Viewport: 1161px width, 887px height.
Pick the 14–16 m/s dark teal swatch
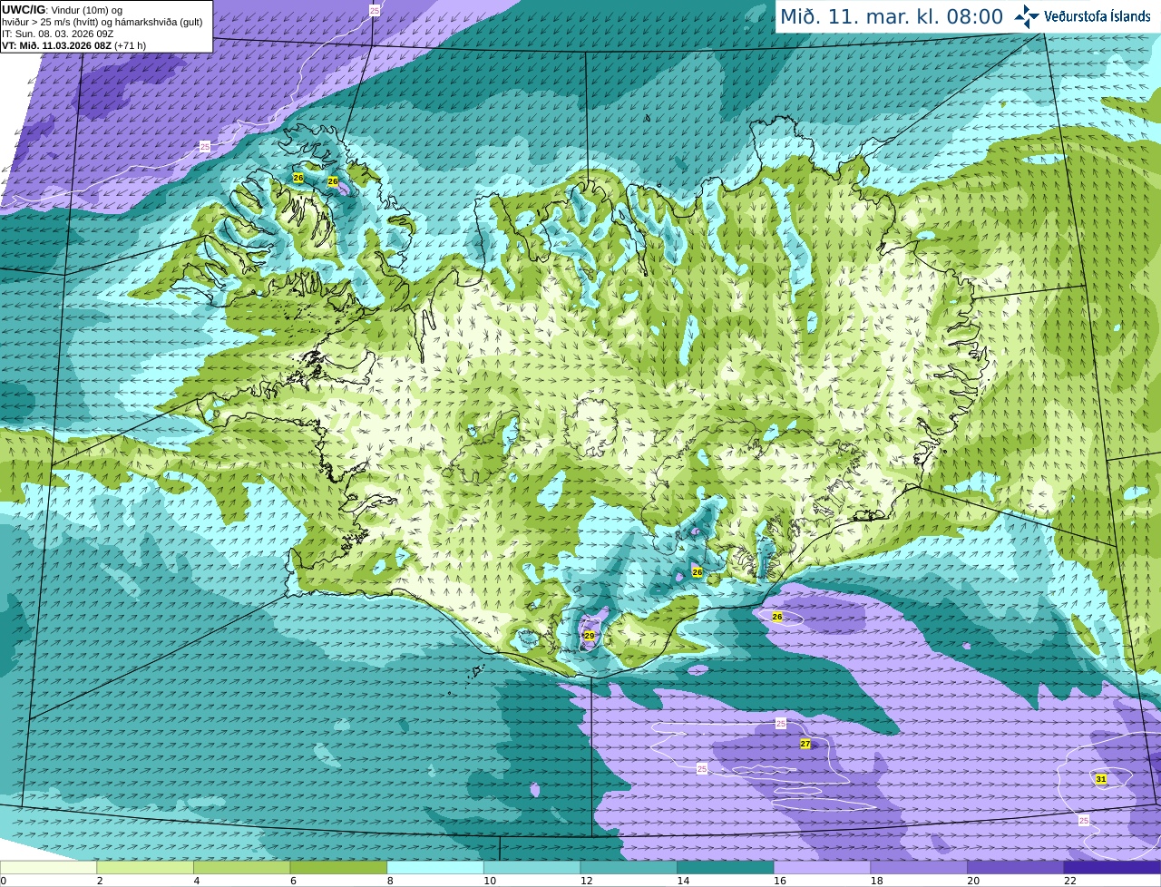point(726,867)
